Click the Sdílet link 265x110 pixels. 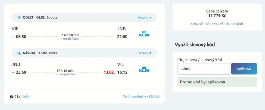tap(155, 96)
